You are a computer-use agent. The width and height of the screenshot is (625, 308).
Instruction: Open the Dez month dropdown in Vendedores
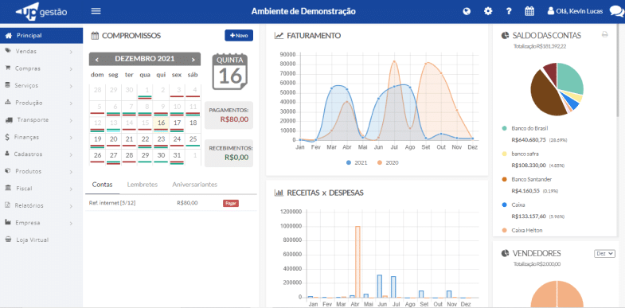pyautogui.click(x=604, y=253)
